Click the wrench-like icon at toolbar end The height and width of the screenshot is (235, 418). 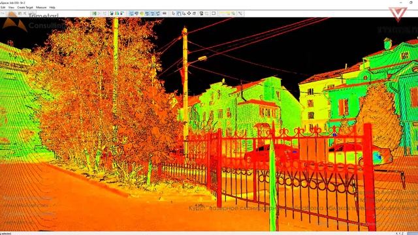click(x=240, y=13)
